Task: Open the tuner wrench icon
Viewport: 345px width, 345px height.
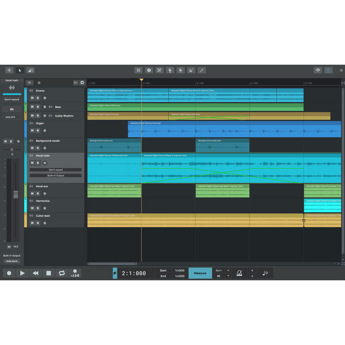Action: click(x=202, y=70)
